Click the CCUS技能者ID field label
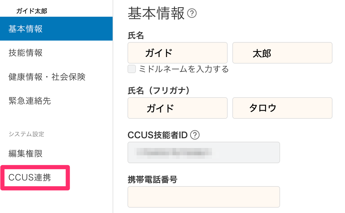This screenshot has width=345, height=213. 158,135
